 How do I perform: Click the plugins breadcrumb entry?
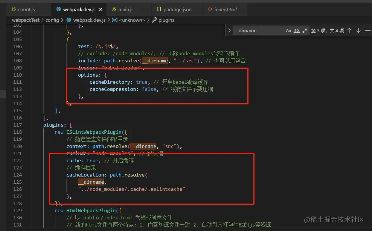click(x=166, y=20)
